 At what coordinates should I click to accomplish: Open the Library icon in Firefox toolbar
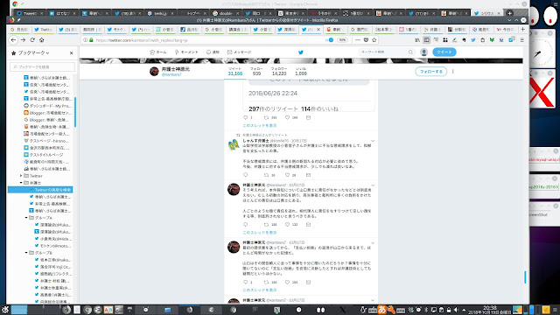pos(417,40)
